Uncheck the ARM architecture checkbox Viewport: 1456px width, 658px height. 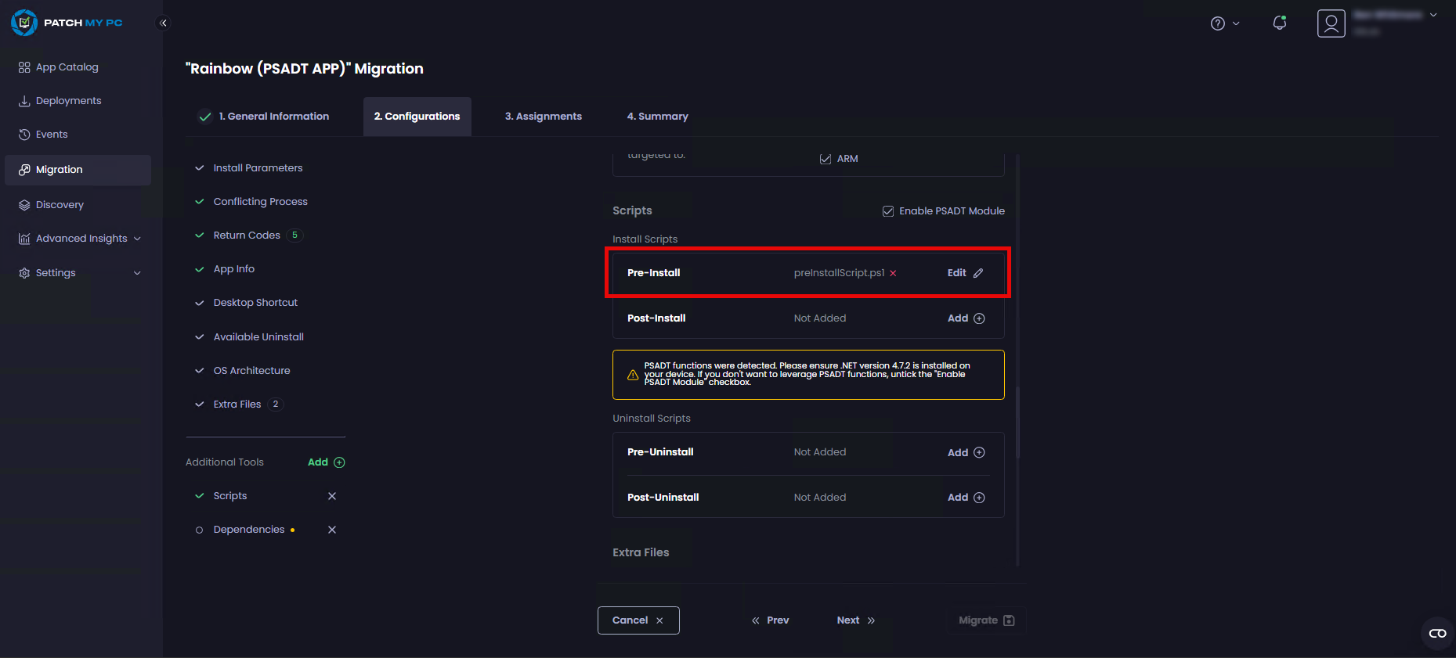click(825, 159)
